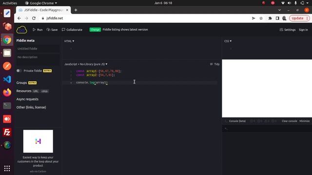Screen dimensions: 312x175
Task: Bookmark this page with the star
Action: (x=261, y=18)
